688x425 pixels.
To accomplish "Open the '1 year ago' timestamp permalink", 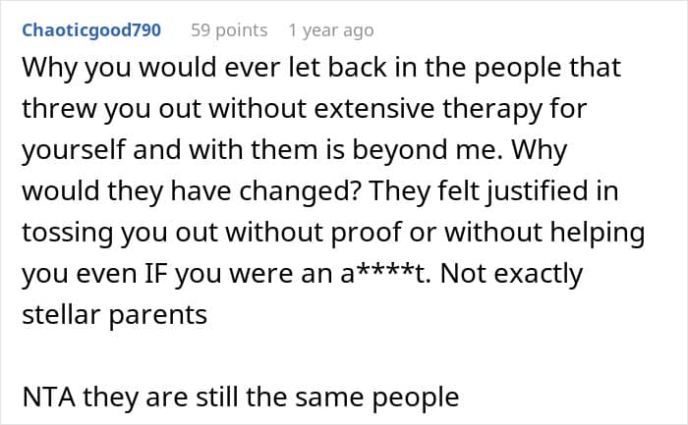I will point(331,30).
